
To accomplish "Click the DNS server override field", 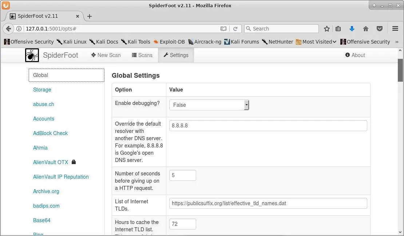I will coord(268,126).
